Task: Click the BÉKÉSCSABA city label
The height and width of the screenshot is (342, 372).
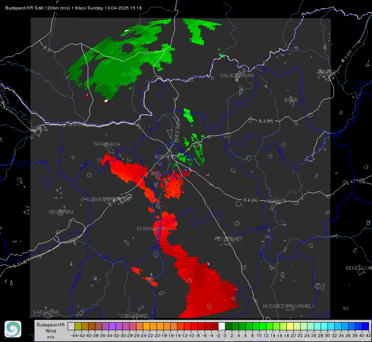Action: 359,268
